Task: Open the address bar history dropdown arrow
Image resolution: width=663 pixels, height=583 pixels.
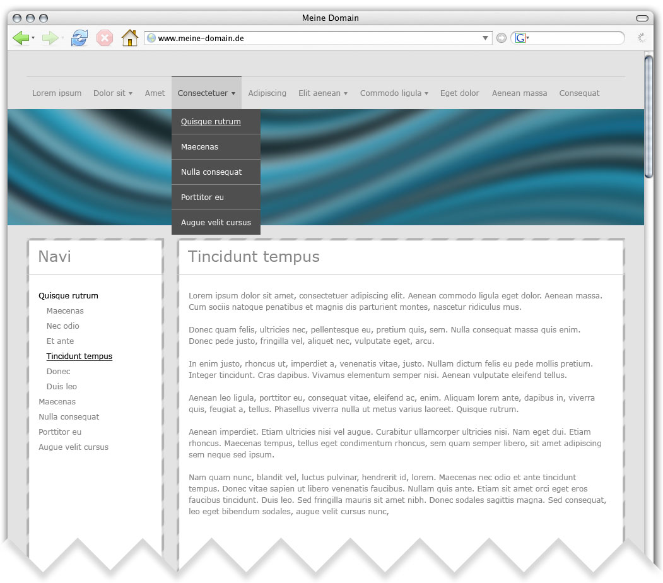Action: pyautogui.click(x=485, y=38)
